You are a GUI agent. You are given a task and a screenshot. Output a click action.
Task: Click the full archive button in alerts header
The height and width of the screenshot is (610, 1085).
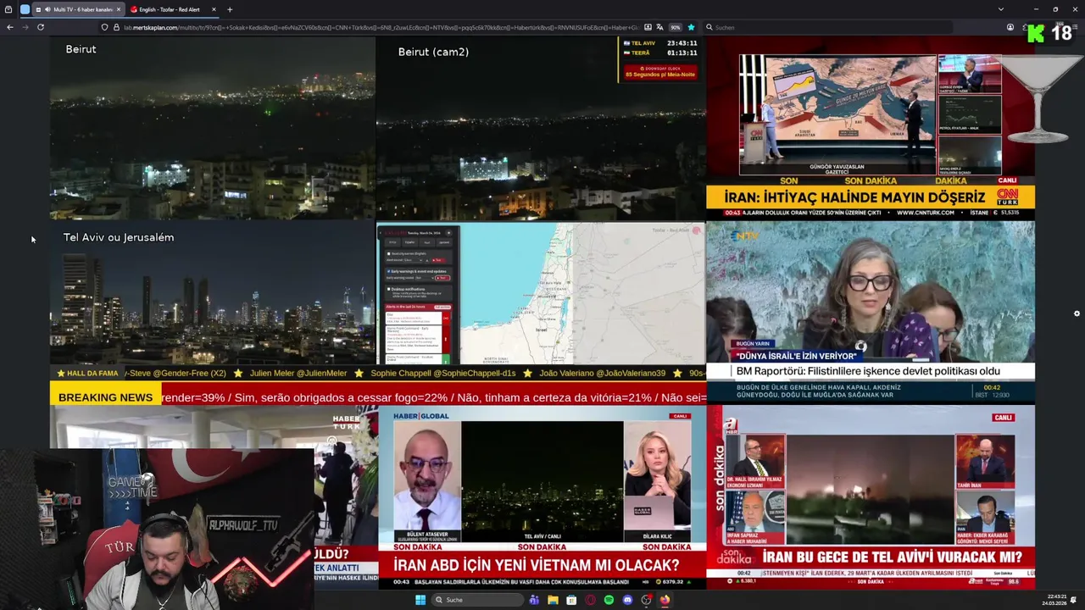(442, 307)
